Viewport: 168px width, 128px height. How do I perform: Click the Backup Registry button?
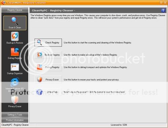[x=48, y=55]
